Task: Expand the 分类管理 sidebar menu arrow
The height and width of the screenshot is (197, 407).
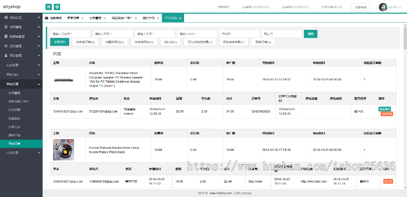Action: click(x=39, y=153)
